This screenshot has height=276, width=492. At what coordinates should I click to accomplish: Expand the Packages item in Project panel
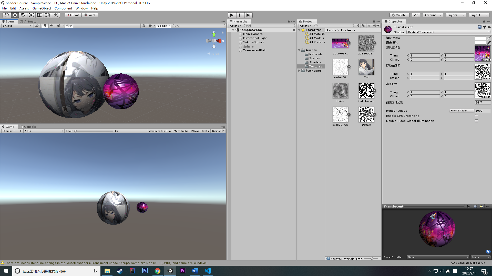point(299,71)
